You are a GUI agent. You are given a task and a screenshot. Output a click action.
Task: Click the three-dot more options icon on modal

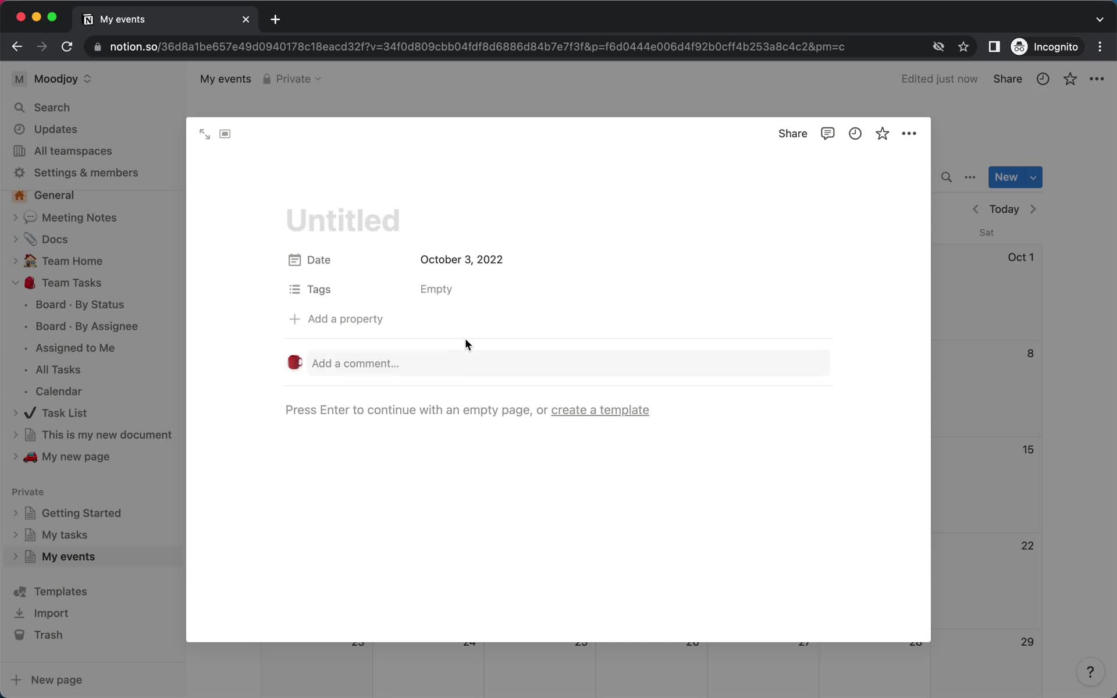pos(909,133)
